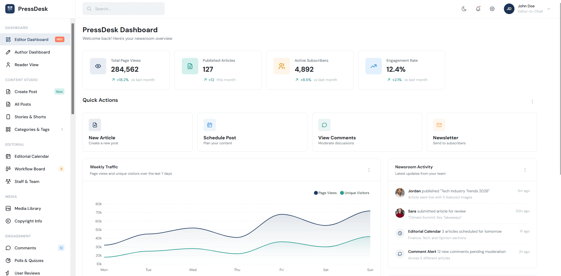Click the Author Dashboard pencil icon
The width and height of the screenshot is (561, 276).
click(8, 52)
